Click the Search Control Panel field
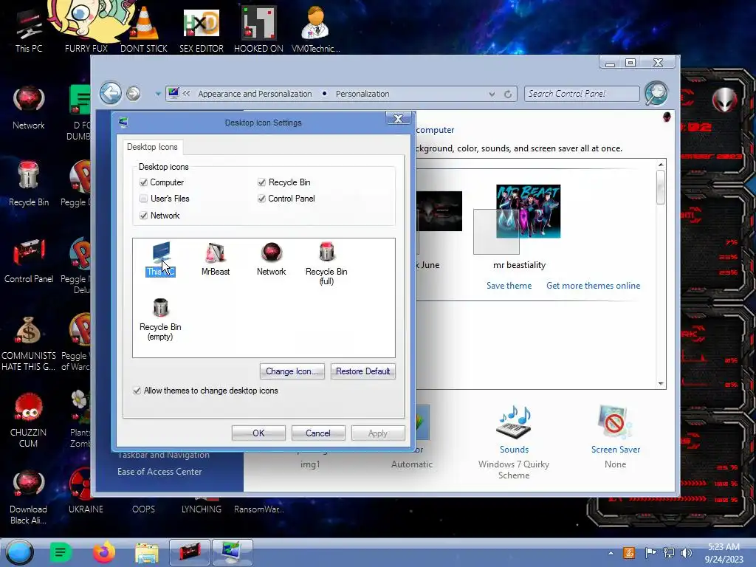 (x=582, y=94)
